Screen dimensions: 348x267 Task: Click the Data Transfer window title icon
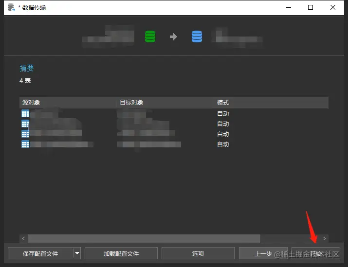[x=11, y=7]
